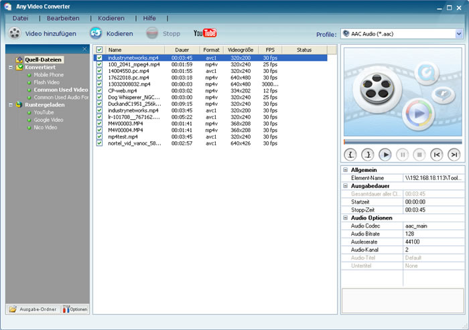469x330 pixels.
Task: Select the M4V00003.MP4 file row
Action: (210, 123)
